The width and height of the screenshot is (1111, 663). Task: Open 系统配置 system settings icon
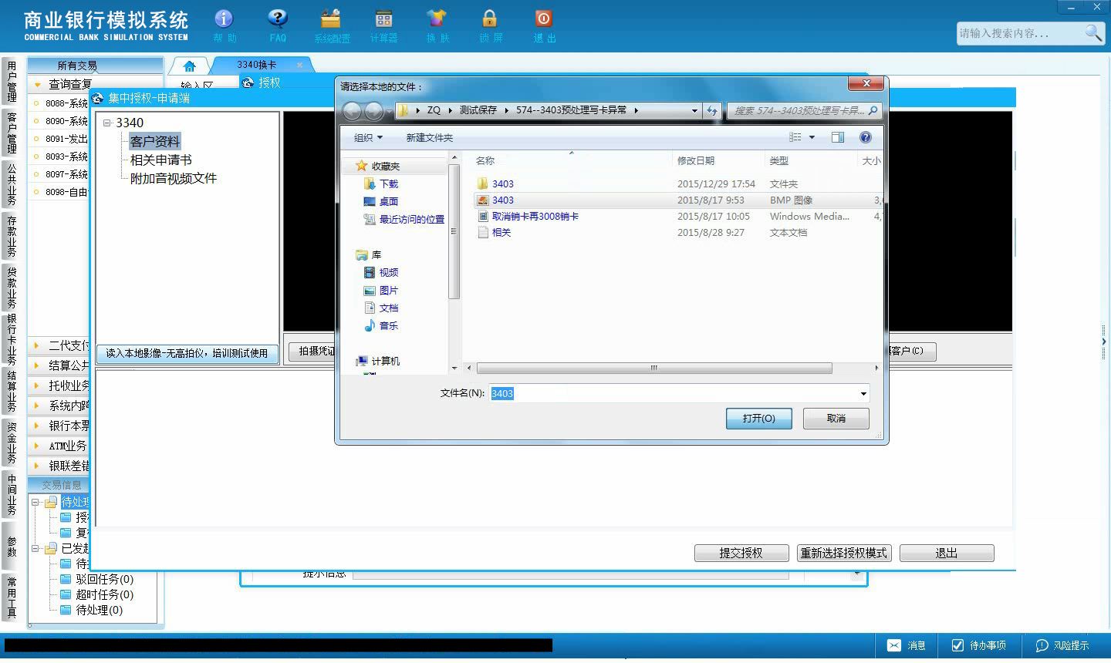pos(332,25)
